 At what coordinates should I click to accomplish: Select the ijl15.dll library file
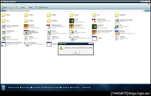57,32
